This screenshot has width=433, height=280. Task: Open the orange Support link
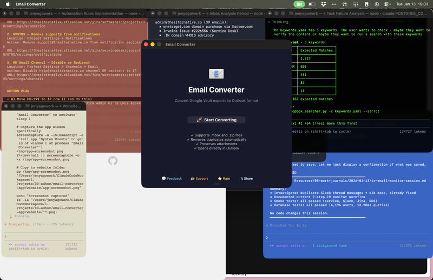(199, 179)
